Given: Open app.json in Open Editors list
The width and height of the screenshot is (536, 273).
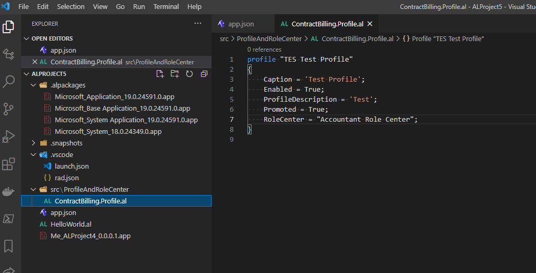Looking at the screenshot, I should [116, 50].
